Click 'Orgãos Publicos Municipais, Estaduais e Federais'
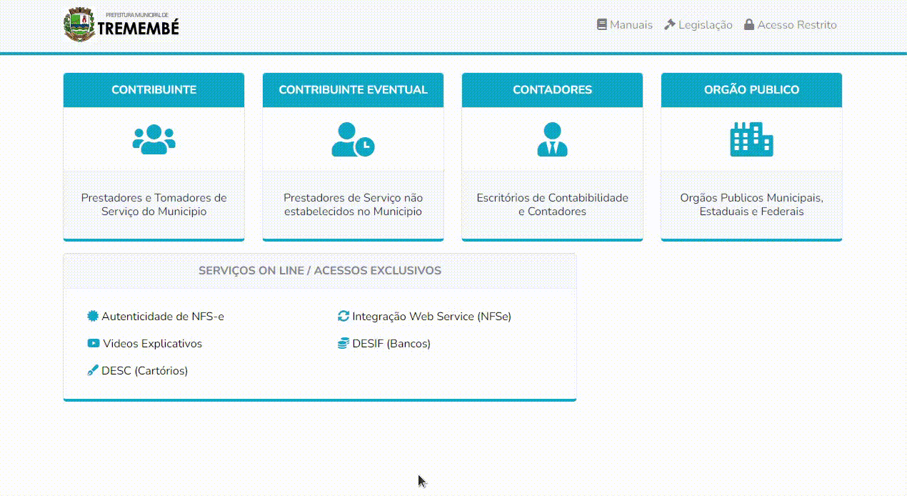Image resolution: width=907 pixels, height=496 pixels. (x=751, y=204)
